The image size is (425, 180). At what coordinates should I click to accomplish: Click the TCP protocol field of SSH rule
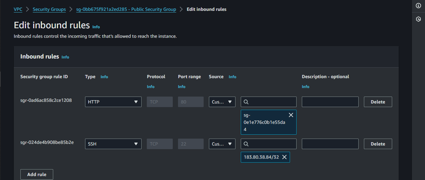[x=160, y=144]
